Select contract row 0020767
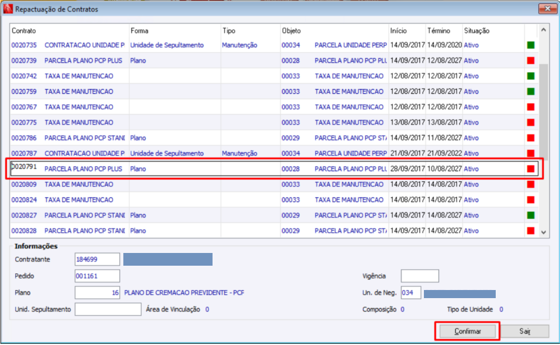The width and height of the screenshot is (560, 345). 274,107
